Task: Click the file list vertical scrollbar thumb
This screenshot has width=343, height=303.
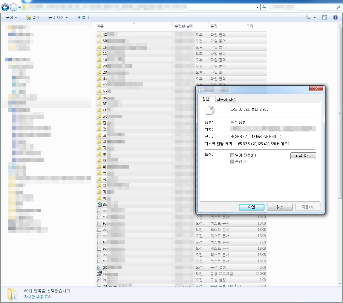Action: [x=340, y=113]
